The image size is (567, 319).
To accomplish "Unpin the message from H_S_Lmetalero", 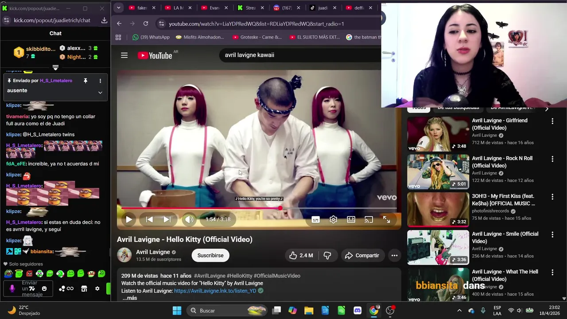I will click(x=85, y=81).
